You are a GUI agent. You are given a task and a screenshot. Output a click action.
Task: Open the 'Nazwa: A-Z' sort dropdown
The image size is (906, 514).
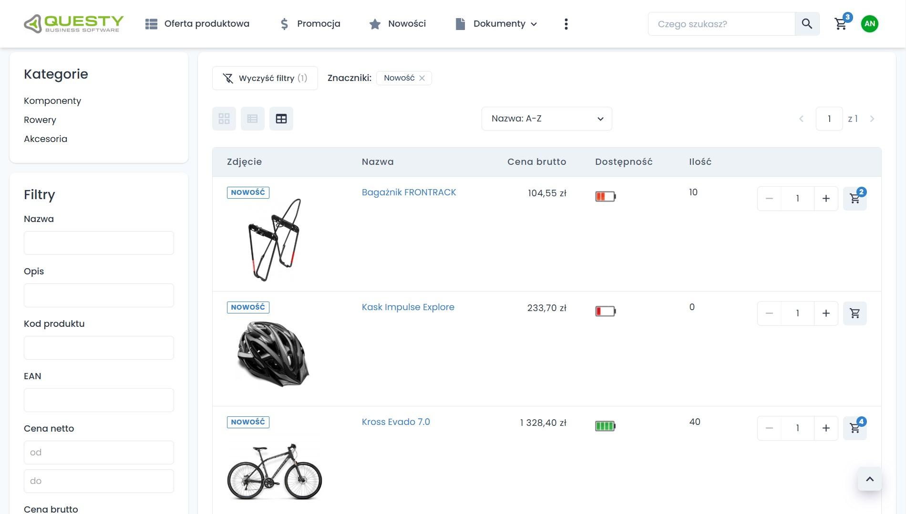547,119
